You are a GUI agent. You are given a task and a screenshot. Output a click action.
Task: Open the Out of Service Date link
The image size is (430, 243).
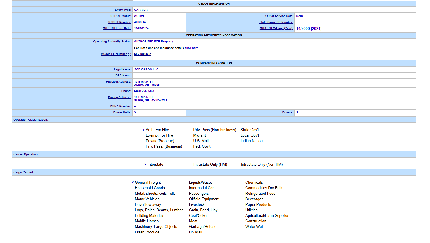click(279, 16)
